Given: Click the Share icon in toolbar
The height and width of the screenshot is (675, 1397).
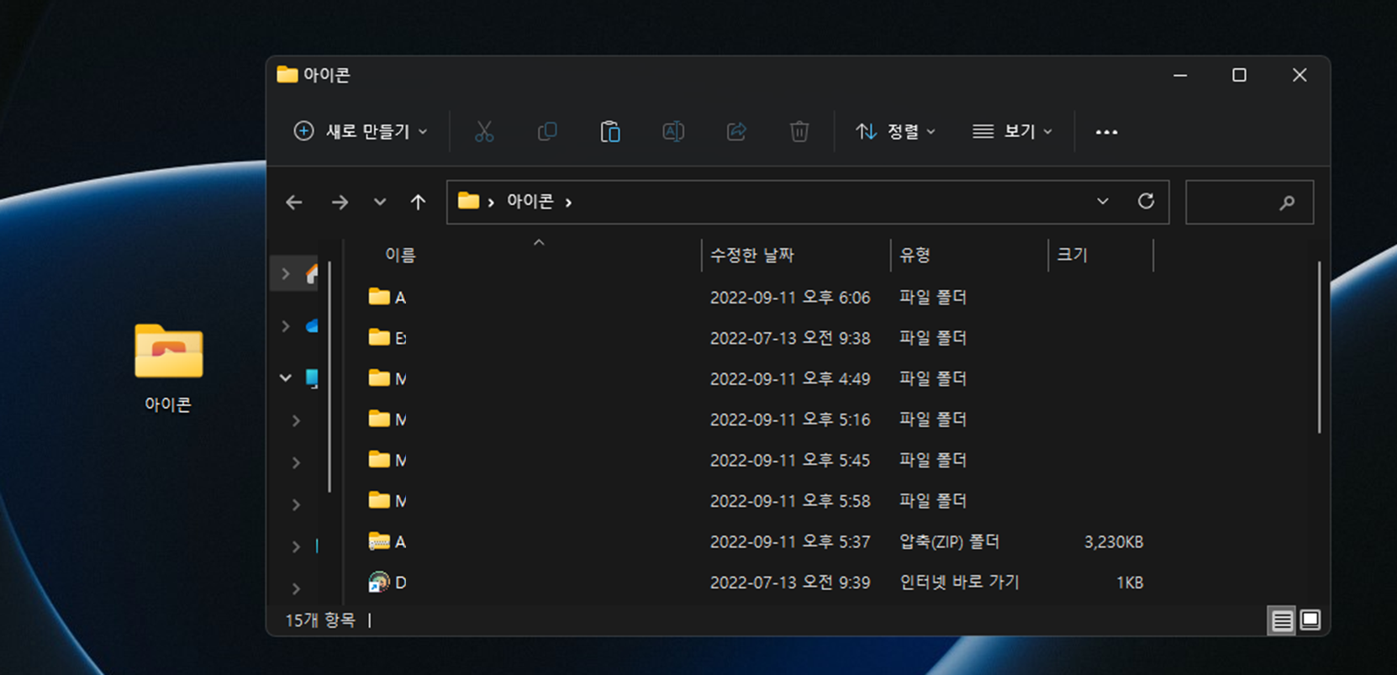Looking at the screenshot, I should pos(736,132).
